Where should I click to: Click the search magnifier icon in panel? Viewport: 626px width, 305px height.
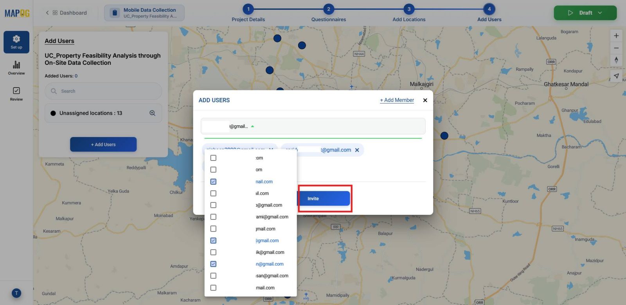(x=54, y=91)
